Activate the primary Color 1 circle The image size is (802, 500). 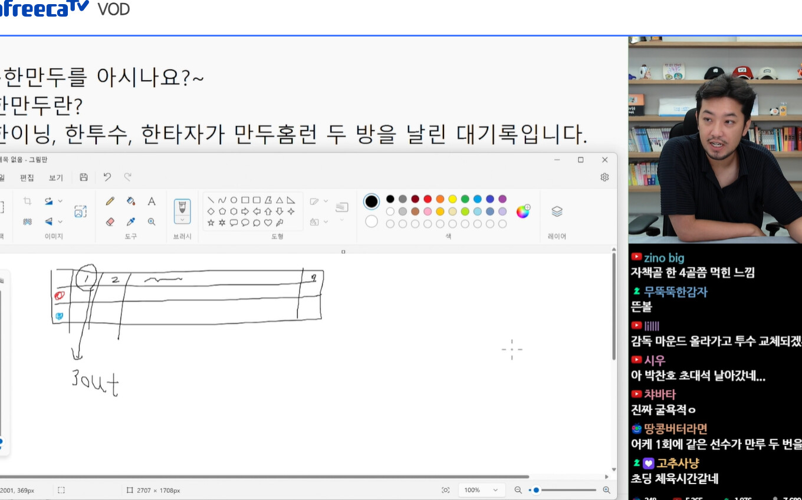pos(372,201)
